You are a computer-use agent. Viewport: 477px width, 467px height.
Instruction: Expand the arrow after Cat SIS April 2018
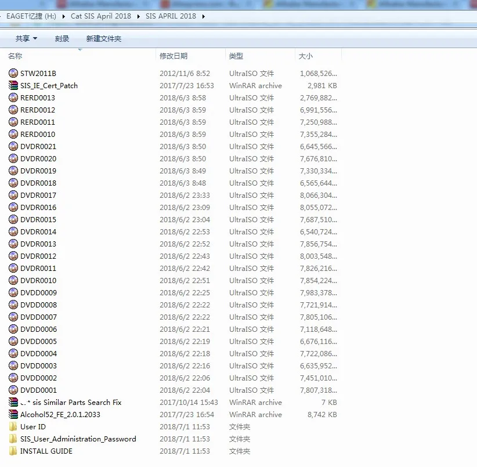[x=139, y=16]
